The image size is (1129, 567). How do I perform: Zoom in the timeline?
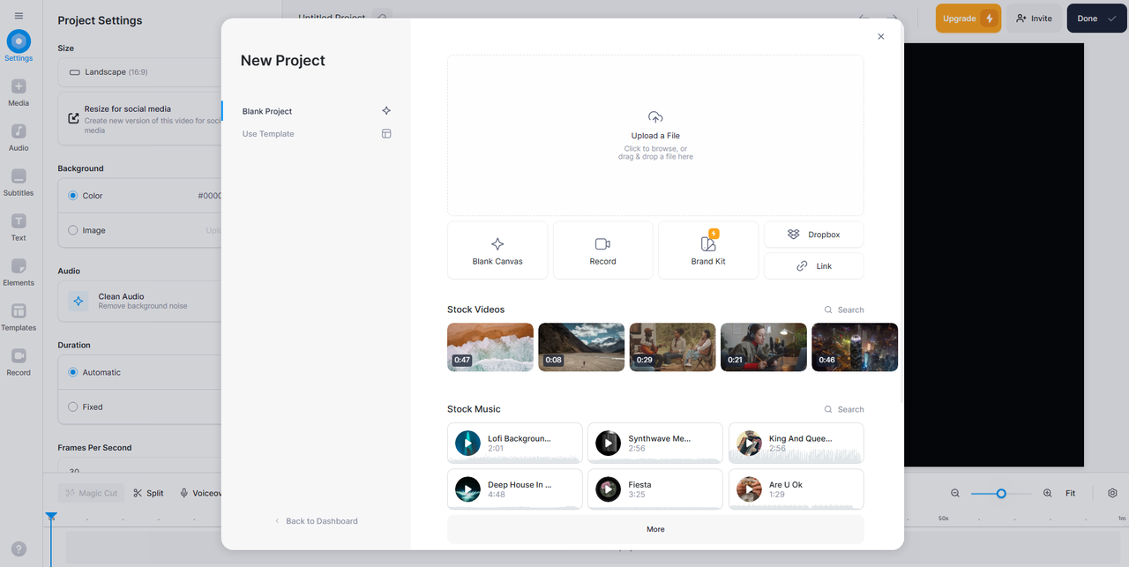click(x=1047, y=493)
